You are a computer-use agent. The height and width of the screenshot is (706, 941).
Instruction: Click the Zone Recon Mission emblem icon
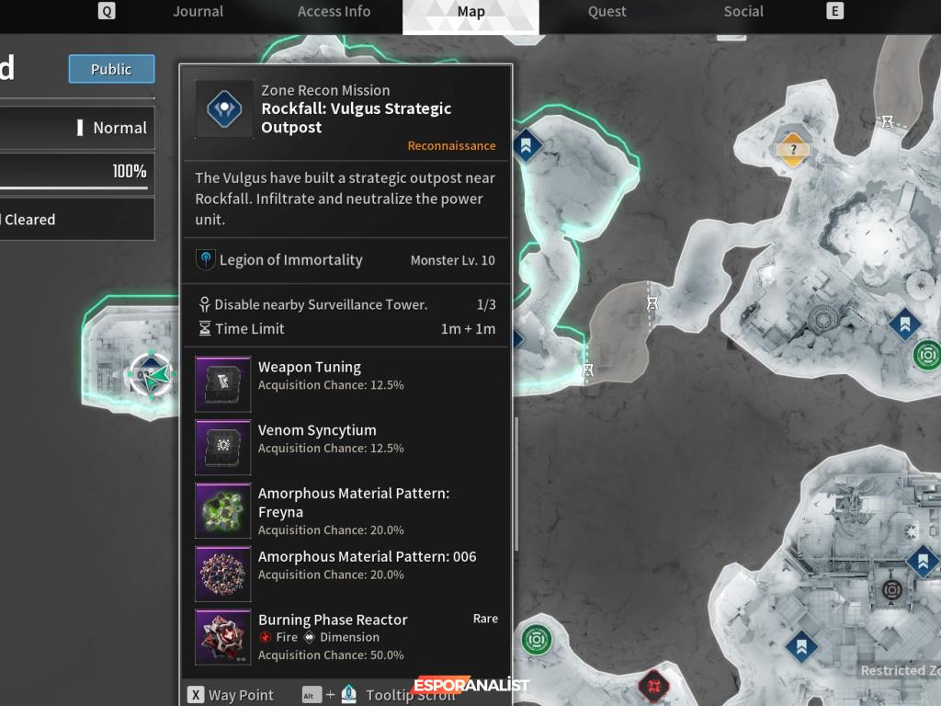coord(223,109)
